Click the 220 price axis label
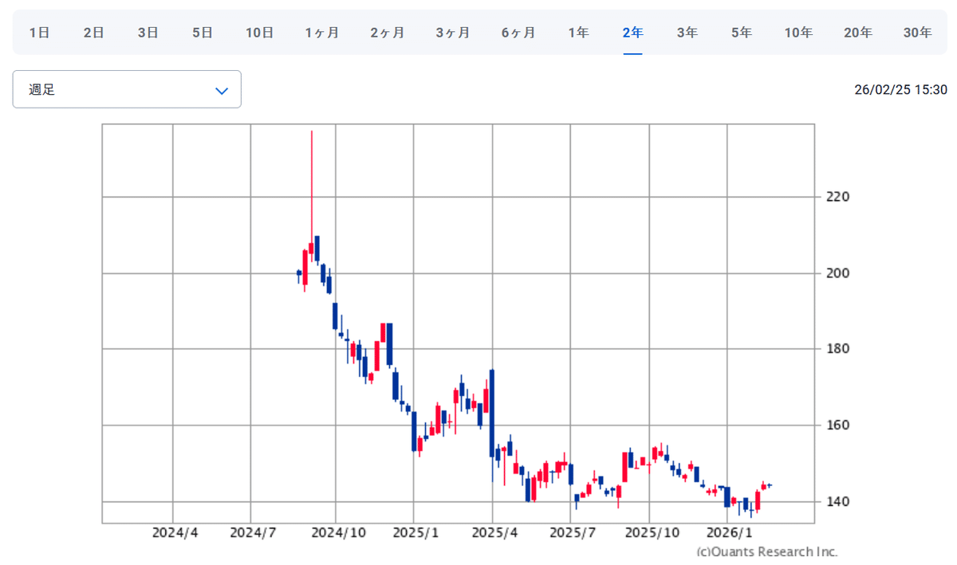Screen dimensions: 957x565 coord(837,197)
